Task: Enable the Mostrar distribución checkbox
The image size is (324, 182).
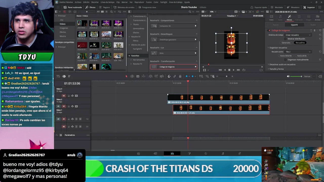Action: tap(286, 39)
